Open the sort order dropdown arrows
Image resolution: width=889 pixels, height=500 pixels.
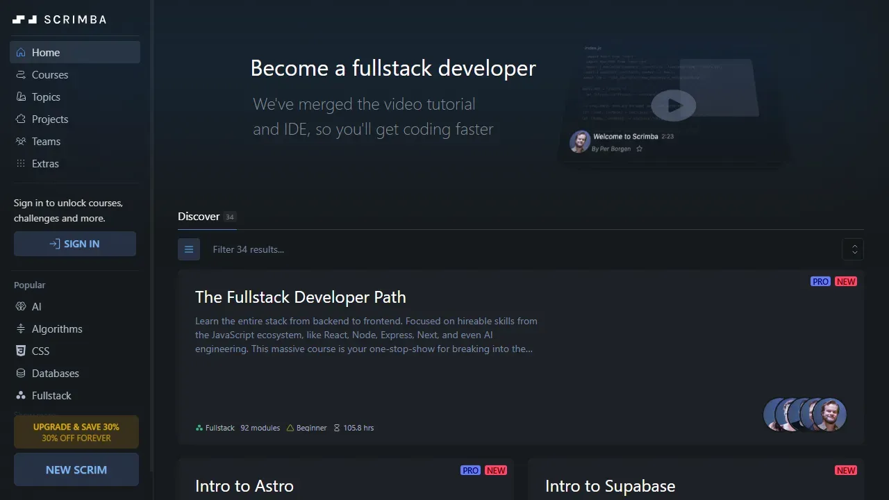coord(853,249)
